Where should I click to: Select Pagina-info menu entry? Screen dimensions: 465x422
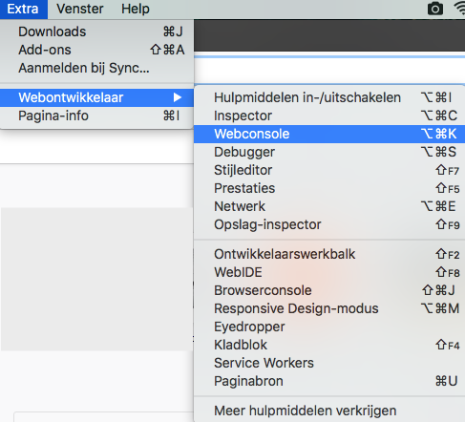96,116
